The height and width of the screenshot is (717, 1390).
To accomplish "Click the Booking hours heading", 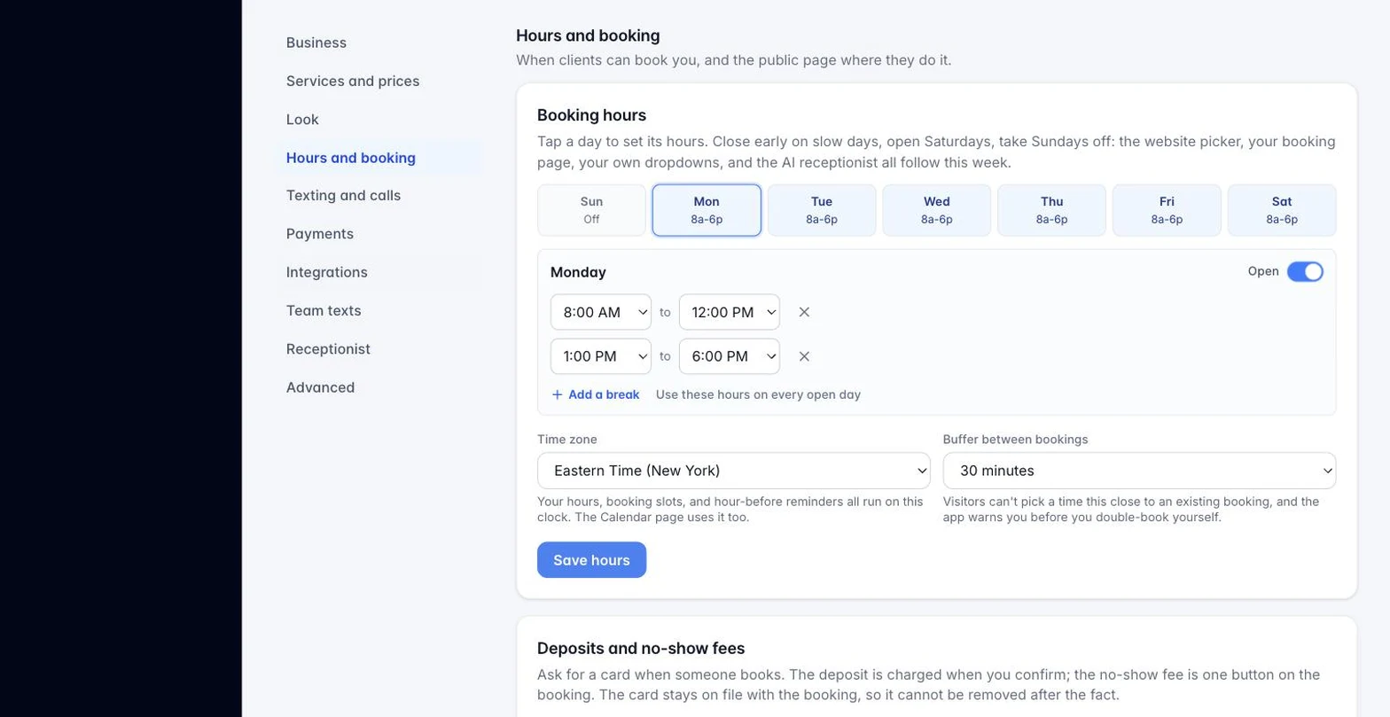I will coord(591,115).
